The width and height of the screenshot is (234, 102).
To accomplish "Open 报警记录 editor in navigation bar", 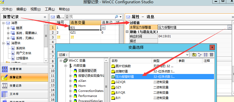I will point(24,77).
